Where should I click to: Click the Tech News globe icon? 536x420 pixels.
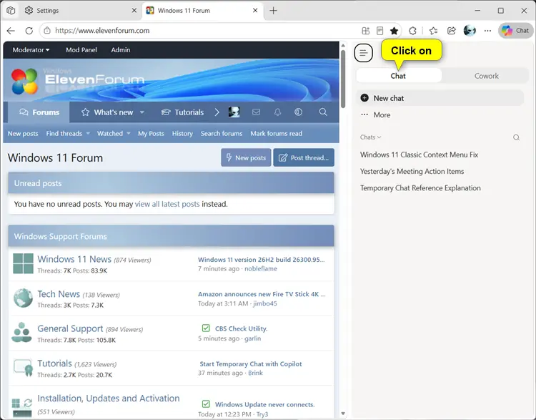(x=24, y=298)
